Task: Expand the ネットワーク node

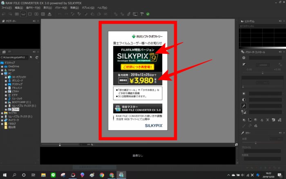Action: click(x=2, y=120)
